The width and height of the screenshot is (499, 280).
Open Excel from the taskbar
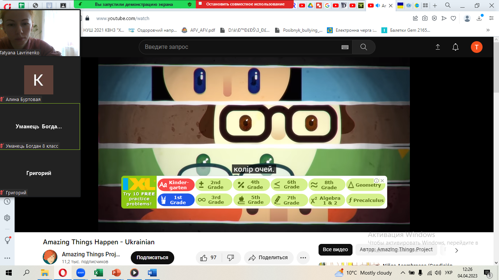(98, 273)
